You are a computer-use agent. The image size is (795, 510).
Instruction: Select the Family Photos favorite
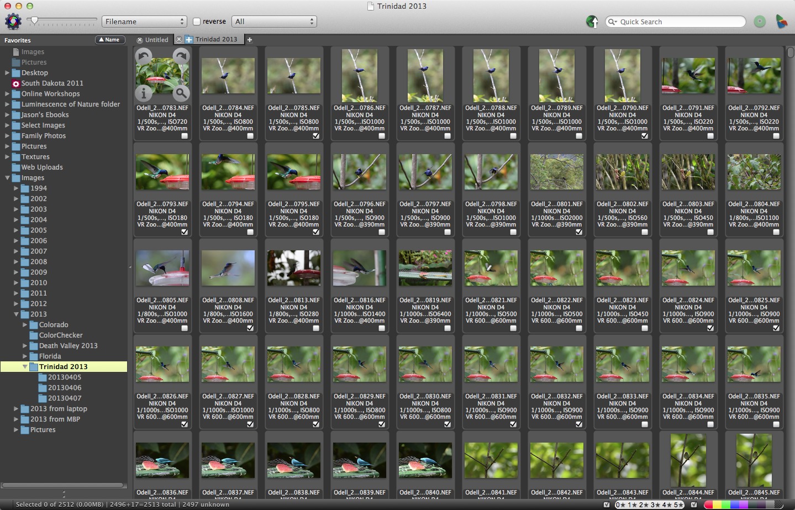44,136
